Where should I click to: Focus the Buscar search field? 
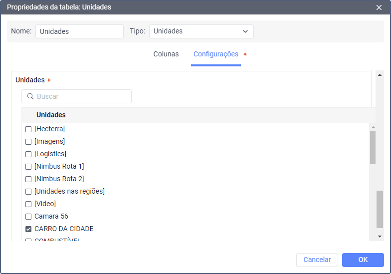(x=82, y=96)
